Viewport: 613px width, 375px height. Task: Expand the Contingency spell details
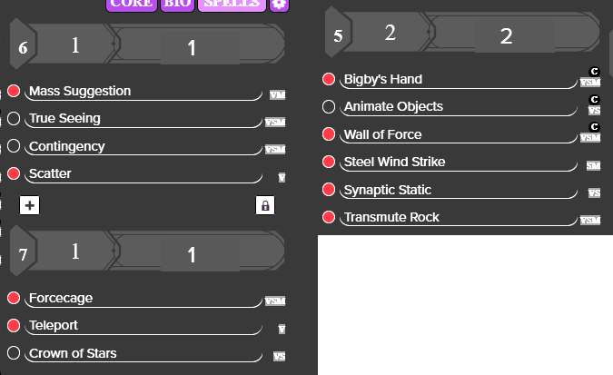pyautogui.click(x=143, y=146)
